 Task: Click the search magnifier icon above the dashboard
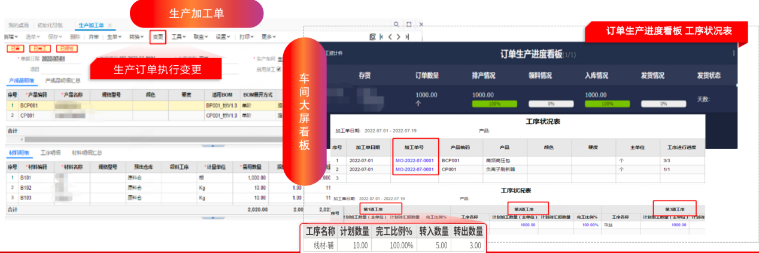396,25
